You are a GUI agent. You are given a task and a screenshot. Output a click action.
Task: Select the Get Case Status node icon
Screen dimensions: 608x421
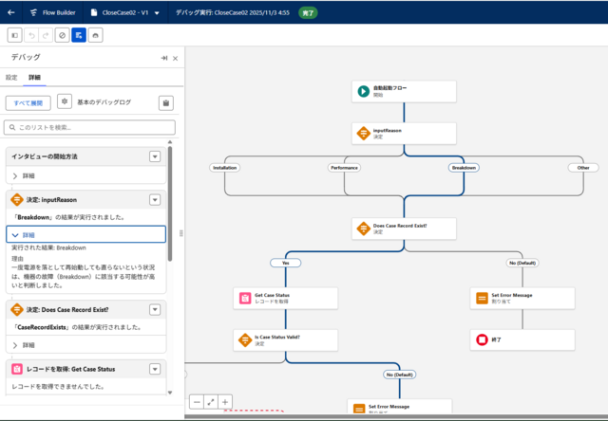pos(245,298)
